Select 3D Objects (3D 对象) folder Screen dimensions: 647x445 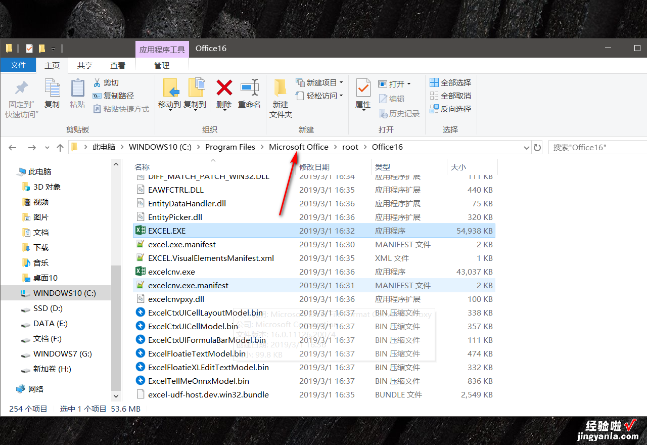(47, 187)
